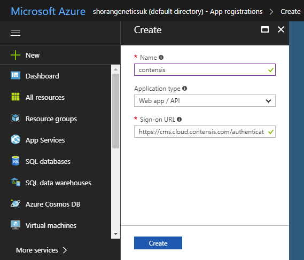Viewport: 304px width, 260px height.
Task: Click the sidebar scrollbar thumb
Action: pyautogui.click(x=116, y=111)
